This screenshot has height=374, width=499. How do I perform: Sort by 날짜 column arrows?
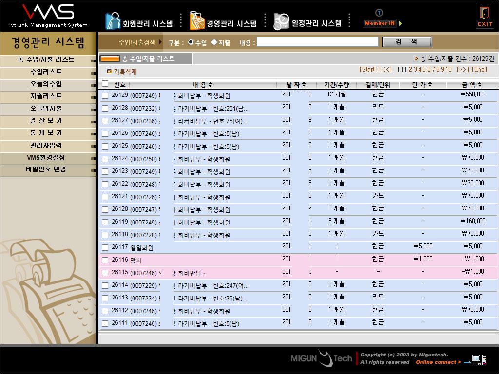point(304,84)
